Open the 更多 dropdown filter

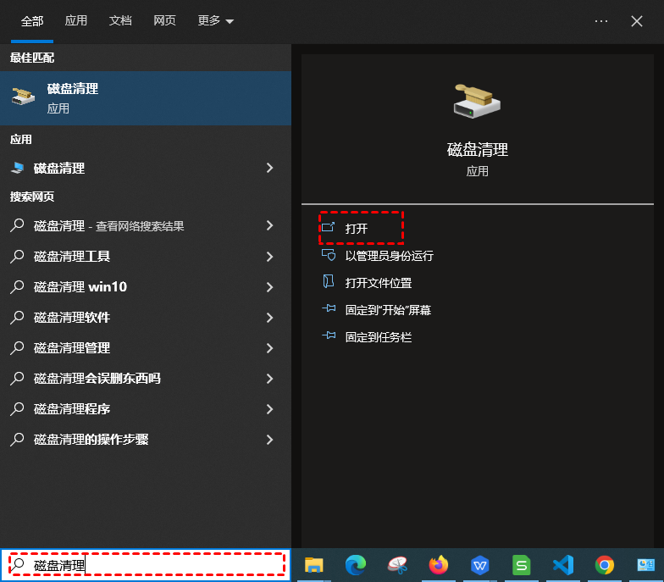click(x=215, y=20)
